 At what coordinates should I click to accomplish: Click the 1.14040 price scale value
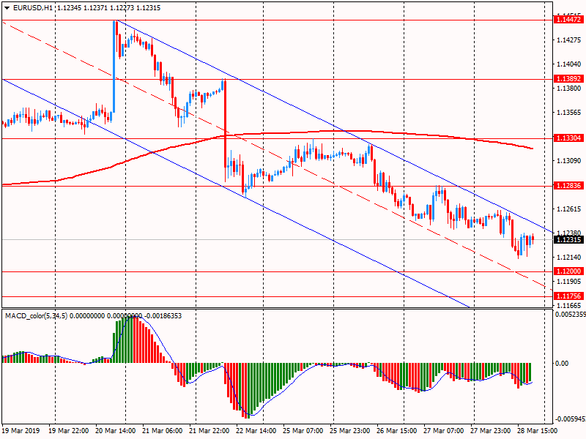pos(569,64)
